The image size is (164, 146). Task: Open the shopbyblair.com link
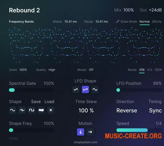click(x=85, y=142)
